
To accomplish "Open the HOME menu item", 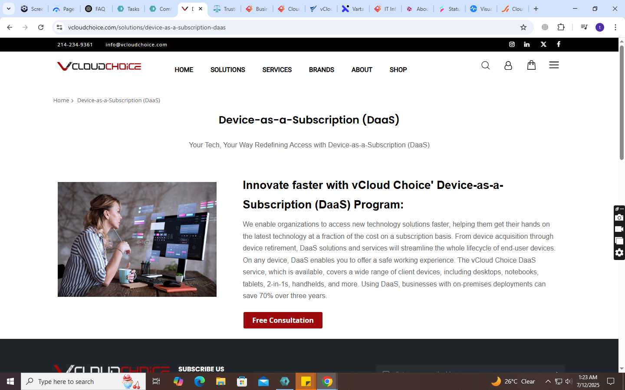I will click(x=184, y=70).
